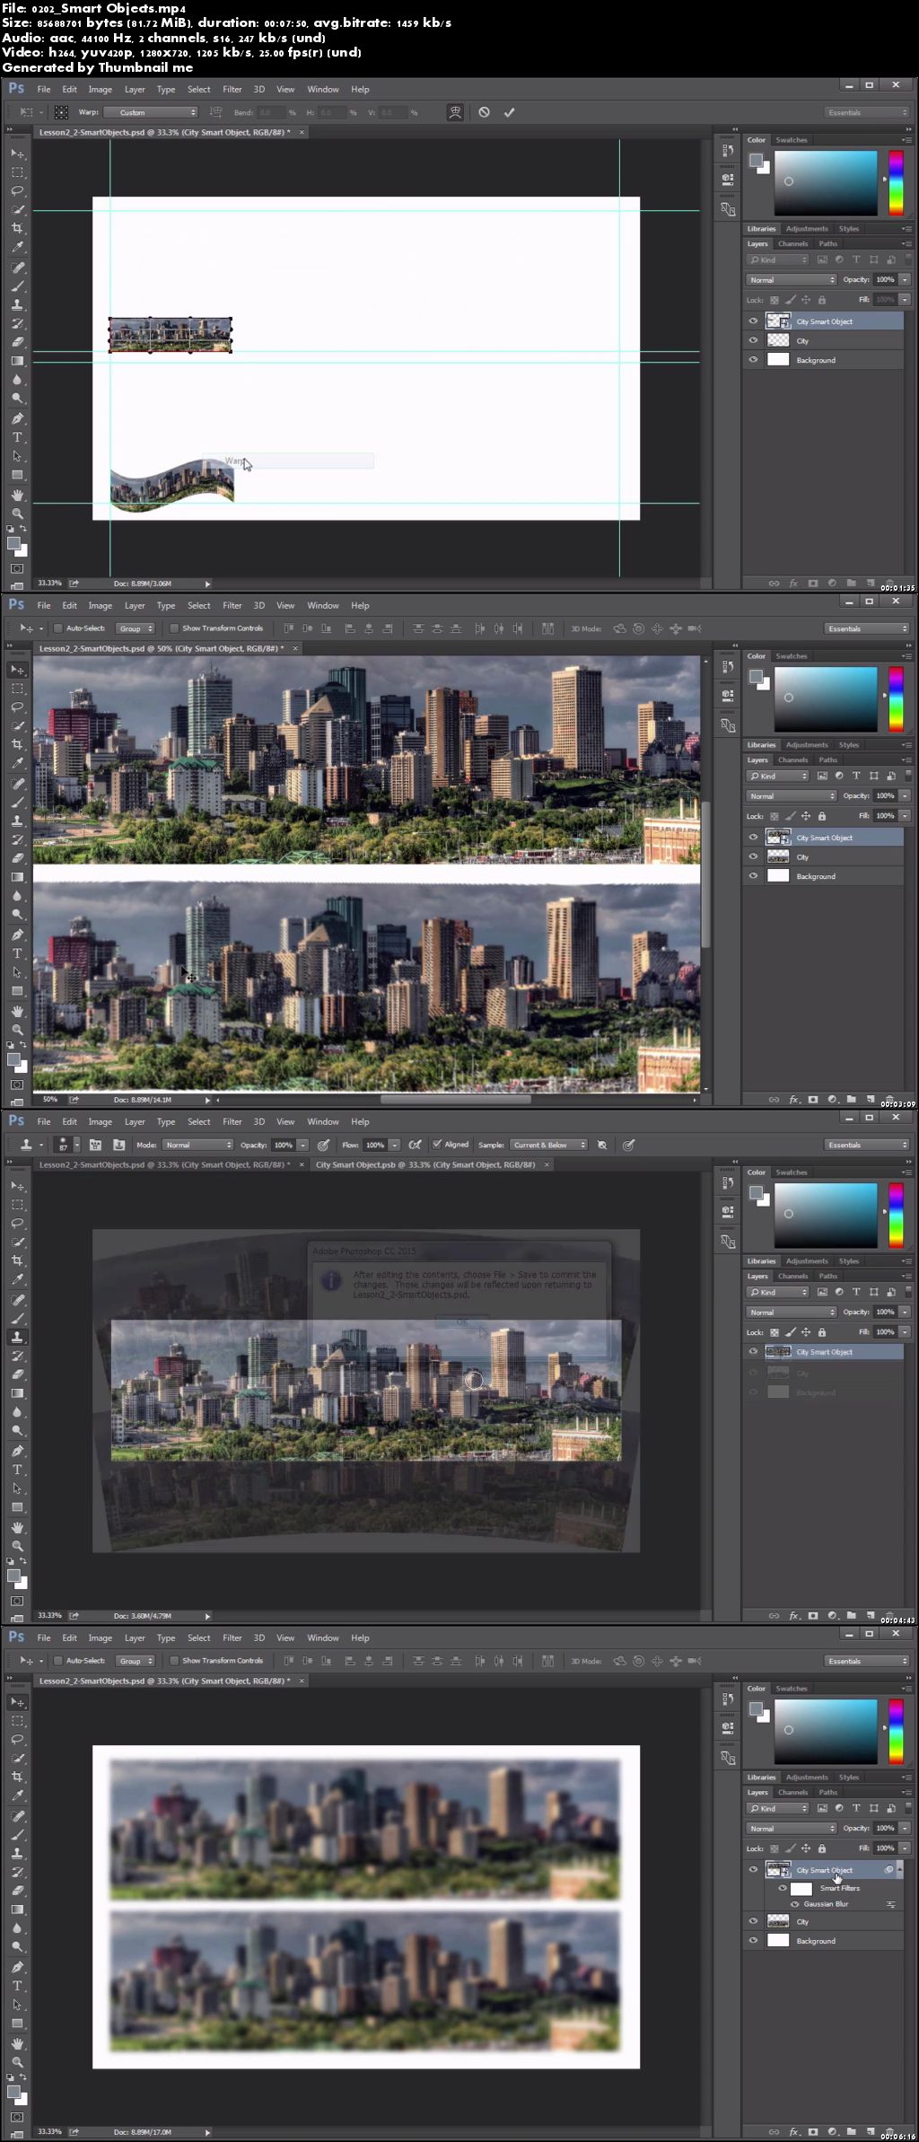The height and width of the screenshot is (2142, 919).
Task: Open Essentials workspace dropdown in the 00:01:35 frame
Action: [x=867, y=112]
